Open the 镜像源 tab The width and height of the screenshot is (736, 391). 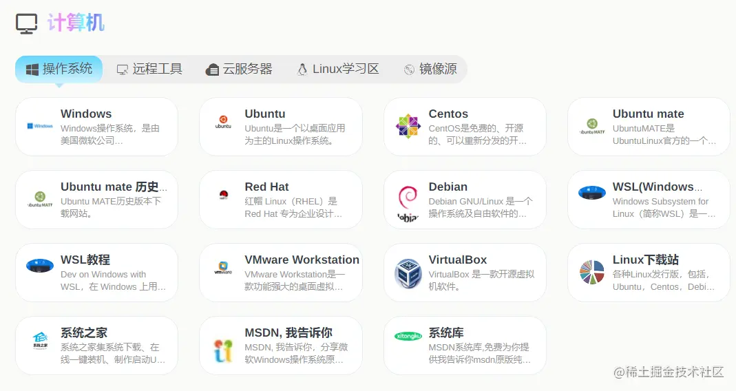430,69
